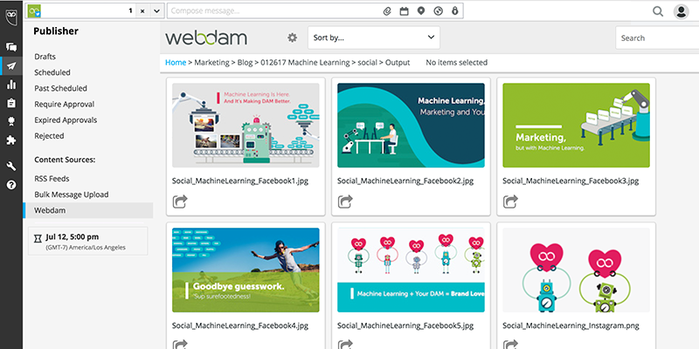
Task: Open Scheduled messages
Action: [x=52, y=72]
